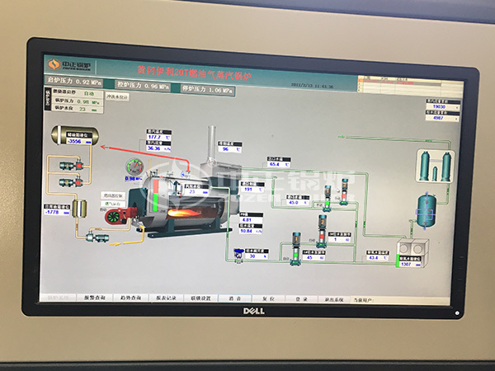This screenshot has width=495, height=371.
Task: Click the oil storage level value -3556
Action: click(75, 141)
